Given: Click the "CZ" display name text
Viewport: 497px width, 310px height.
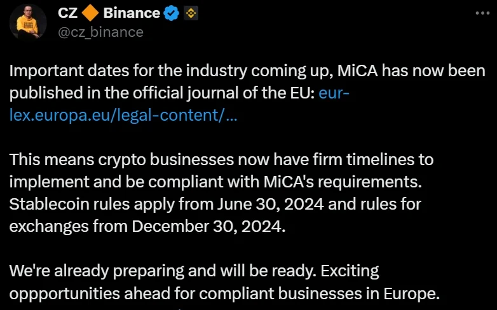Looking at the screenshot, I should tap(68, 13).
